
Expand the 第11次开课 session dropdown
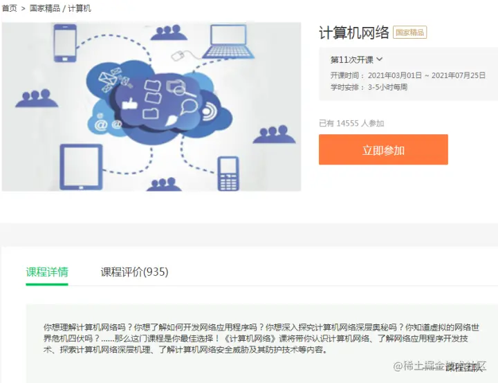tap(357, 59)
